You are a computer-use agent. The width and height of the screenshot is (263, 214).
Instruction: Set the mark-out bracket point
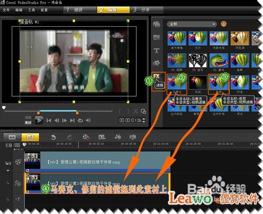coord(128,111)
